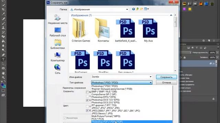
Task: Filter layers by type (T) icon
Action: click(x=197, y=48)
